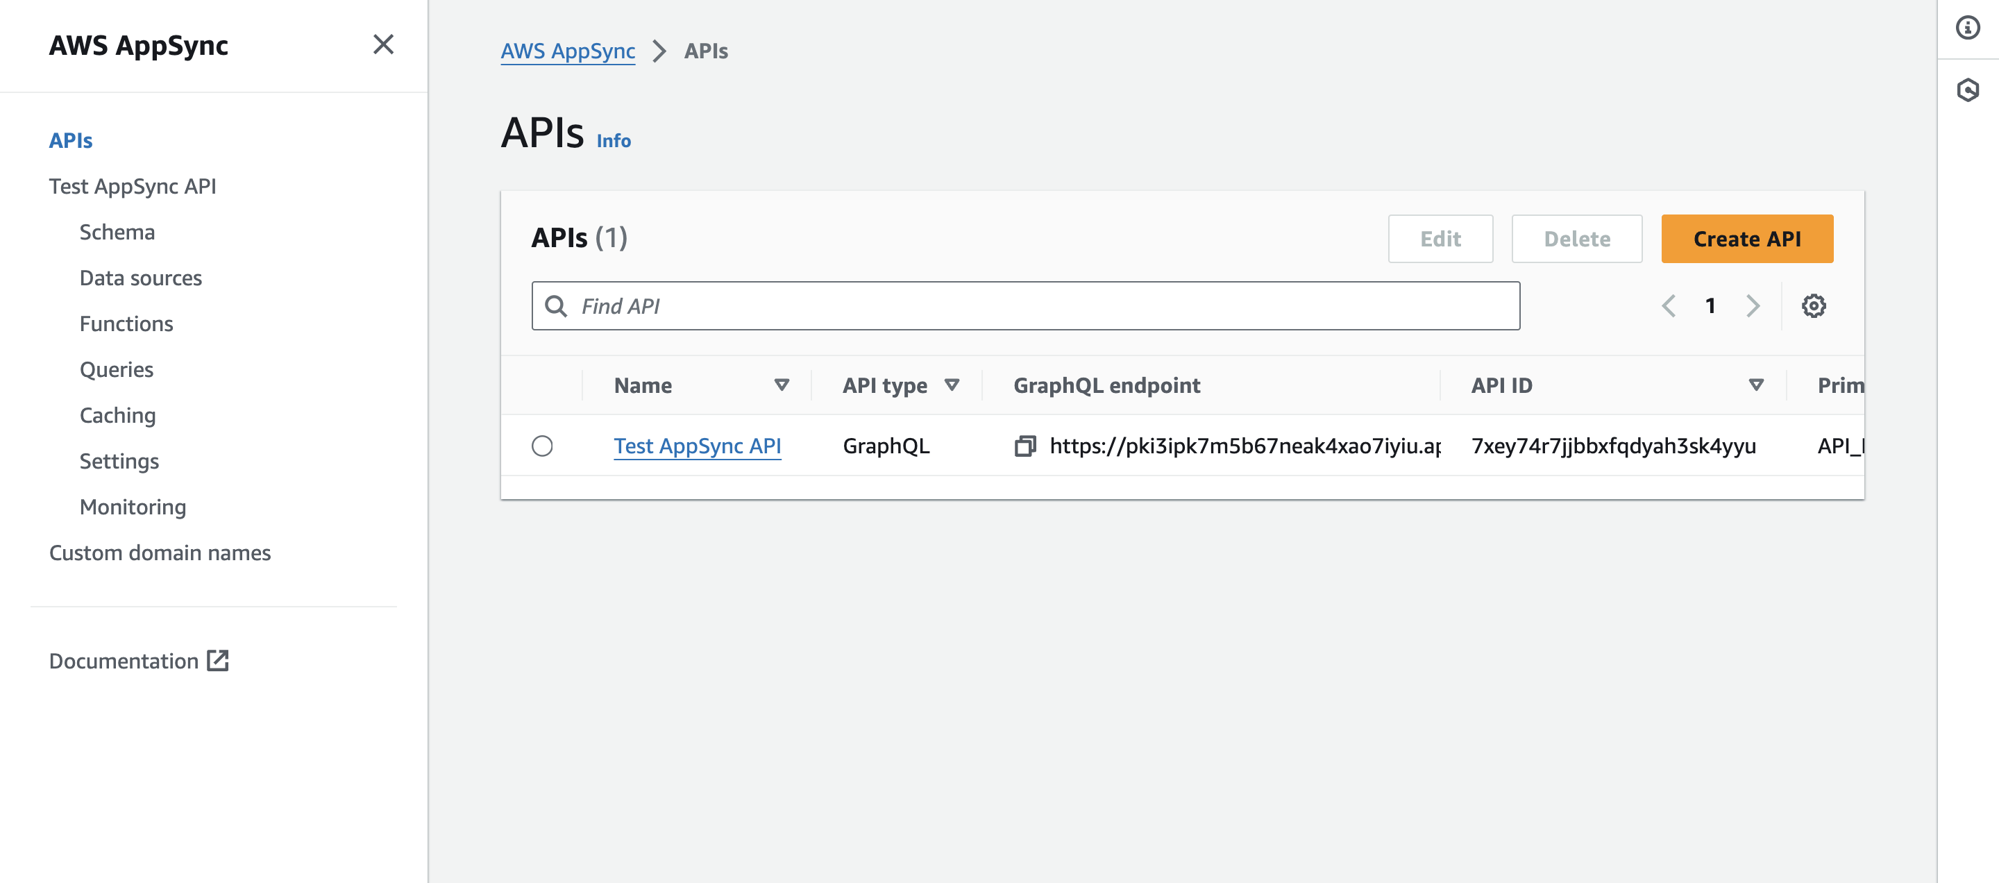Open the info panel icon

(x=1967, y=28)
